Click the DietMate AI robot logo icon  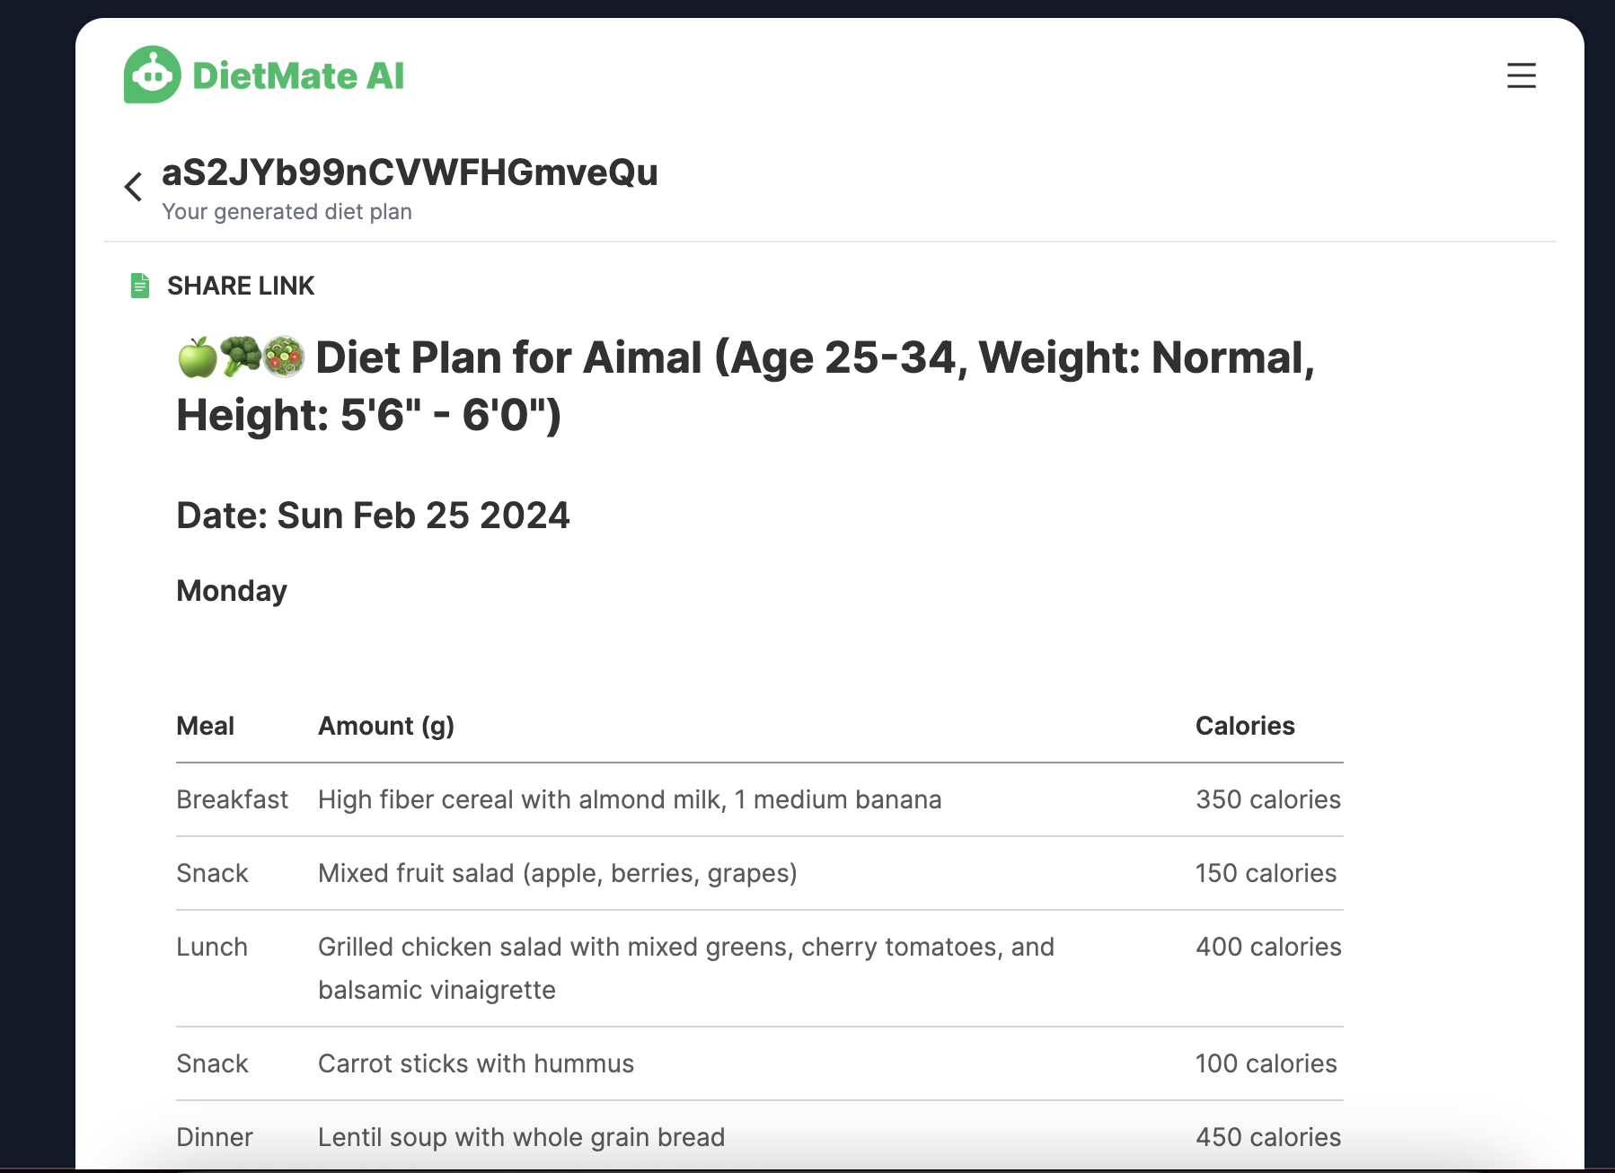click(x=152, y=75)
